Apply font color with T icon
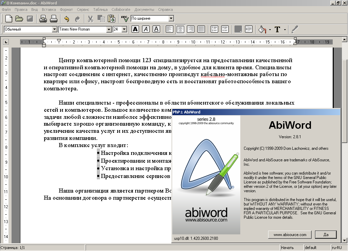This screenshot has width=348, height=251. (x=277, y=29)
